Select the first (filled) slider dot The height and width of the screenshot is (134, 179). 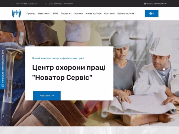pyautogui.click(x=164, y=69)
